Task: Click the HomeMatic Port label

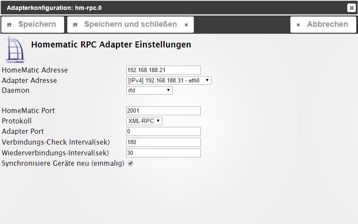Action: pyautogui.click(x=28, y=111)
